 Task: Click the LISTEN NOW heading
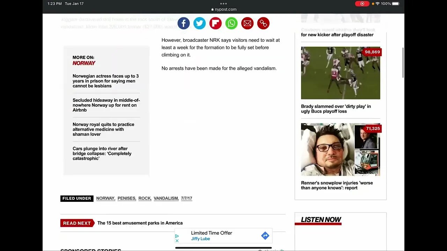[x=321, y=220]
